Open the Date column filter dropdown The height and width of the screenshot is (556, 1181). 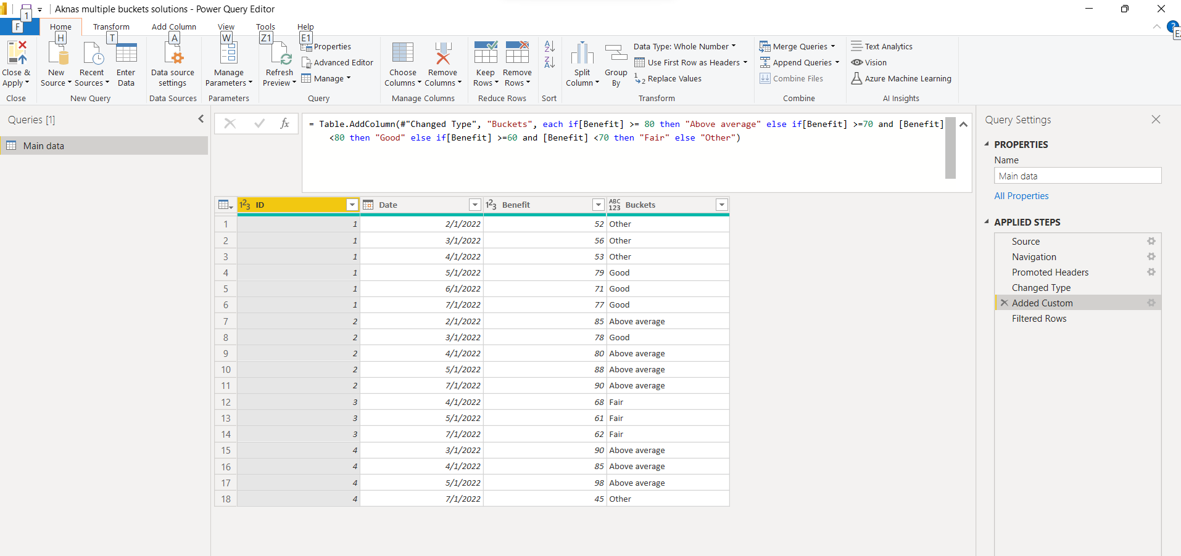tap(474, 205)
